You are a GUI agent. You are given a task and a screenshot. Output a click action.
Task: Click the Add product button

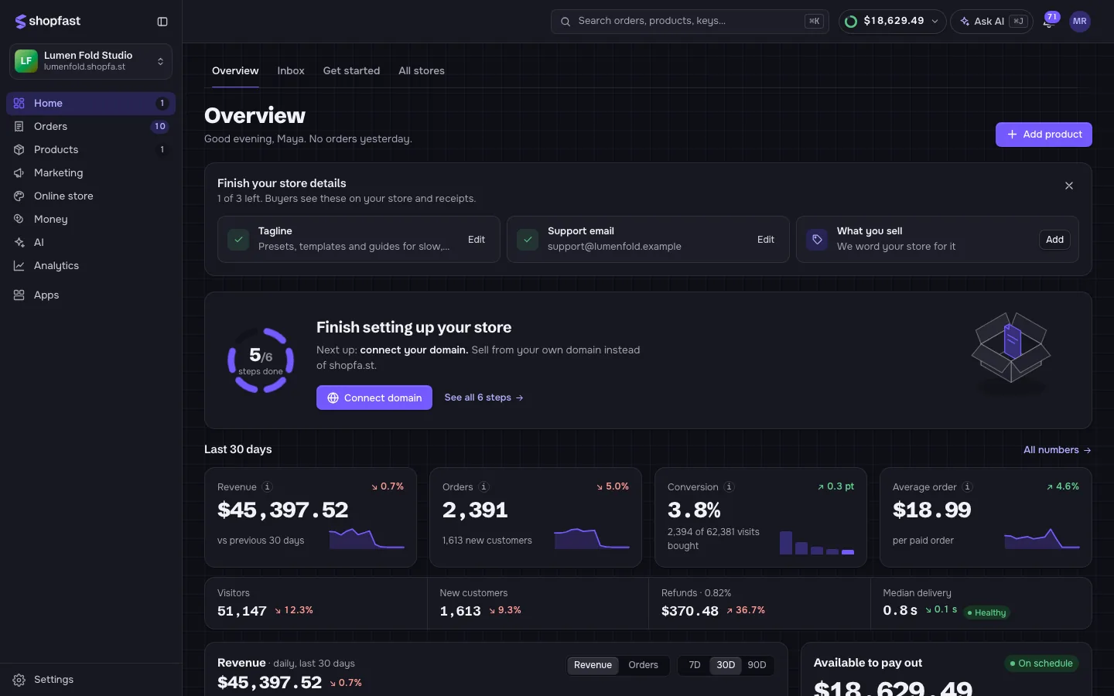1044,135
